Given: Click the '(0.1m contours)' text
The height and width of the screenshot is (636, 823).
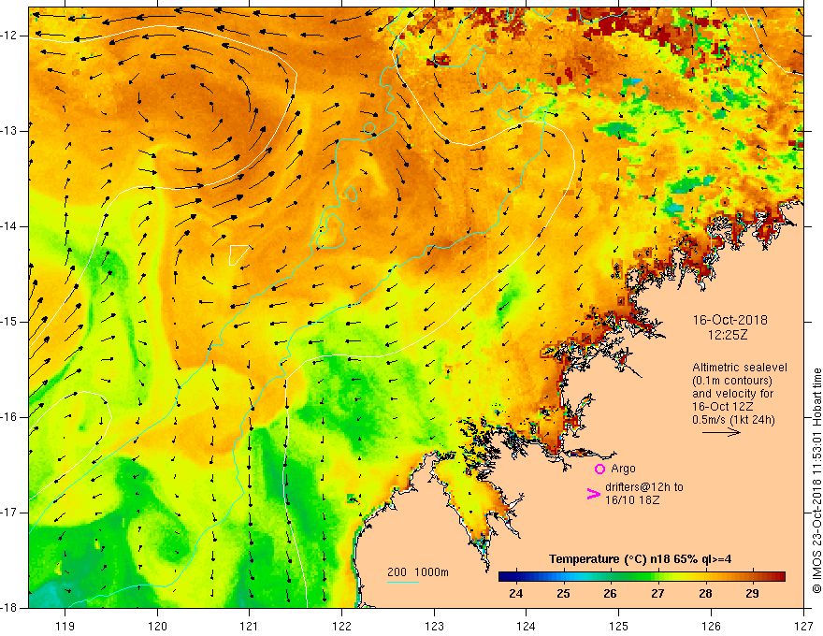Looking at the screenshot, I should click(732, 381).
